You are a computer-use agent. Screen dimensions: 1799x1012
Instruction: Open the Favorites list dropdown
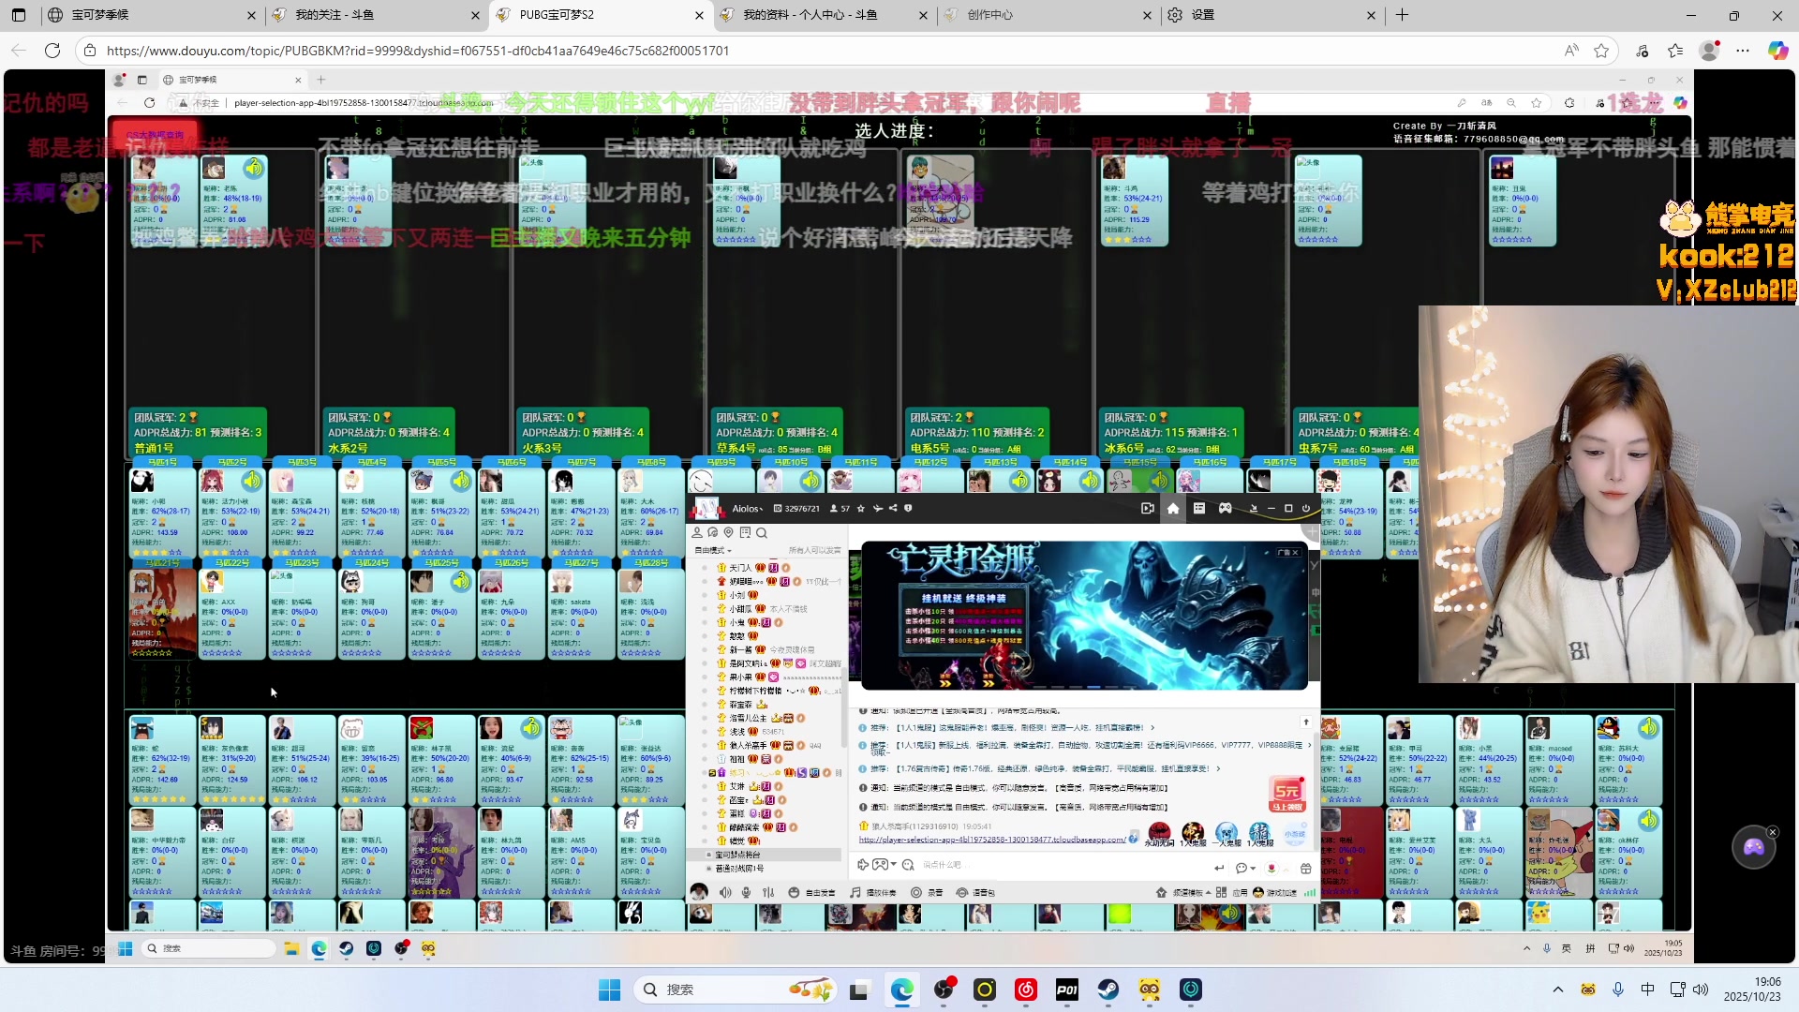pyautogui.click(x=1675, y=51)
